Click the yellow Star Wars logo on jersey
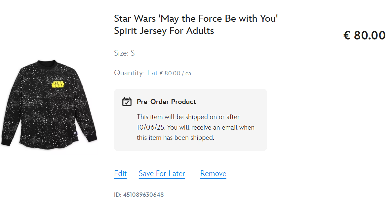 point(58,84)
